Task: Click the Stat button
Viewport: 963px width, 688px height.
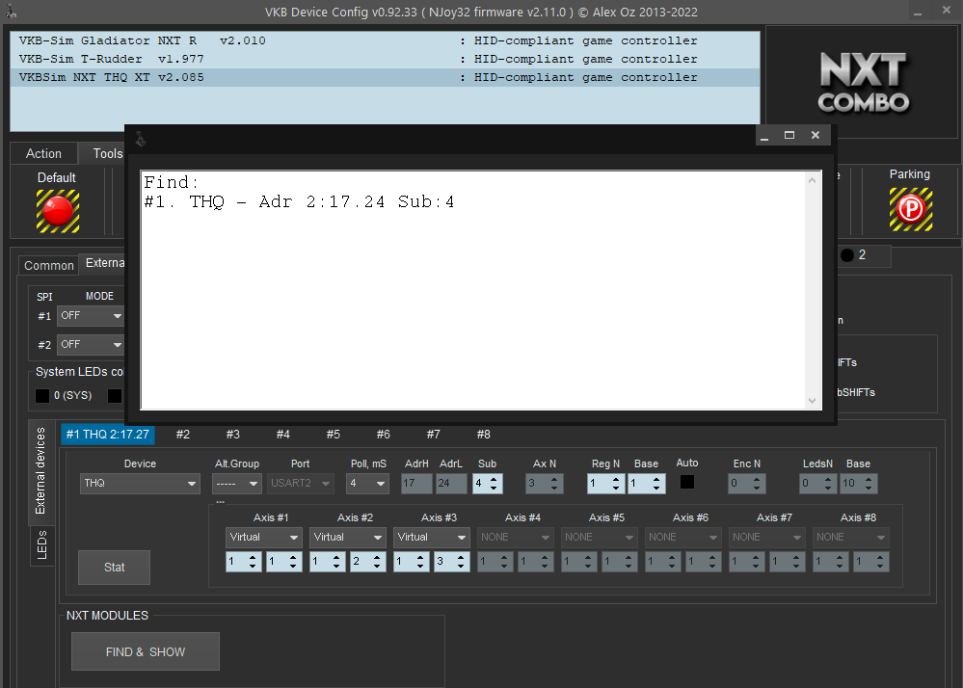Action: 115,568
